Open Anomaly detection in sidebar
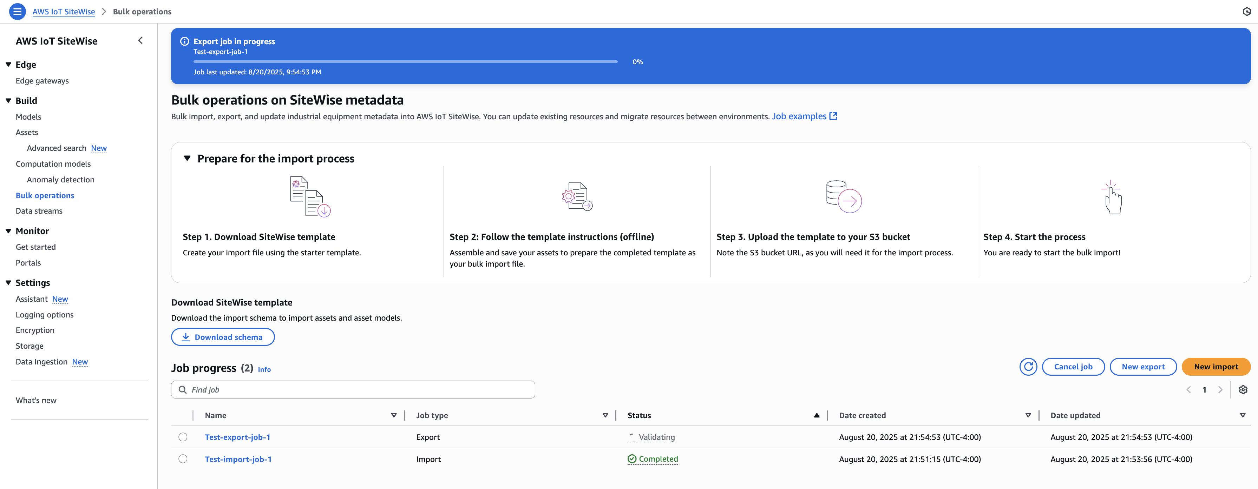This screenshot has height=489, width=1258. tap(60, 180)
